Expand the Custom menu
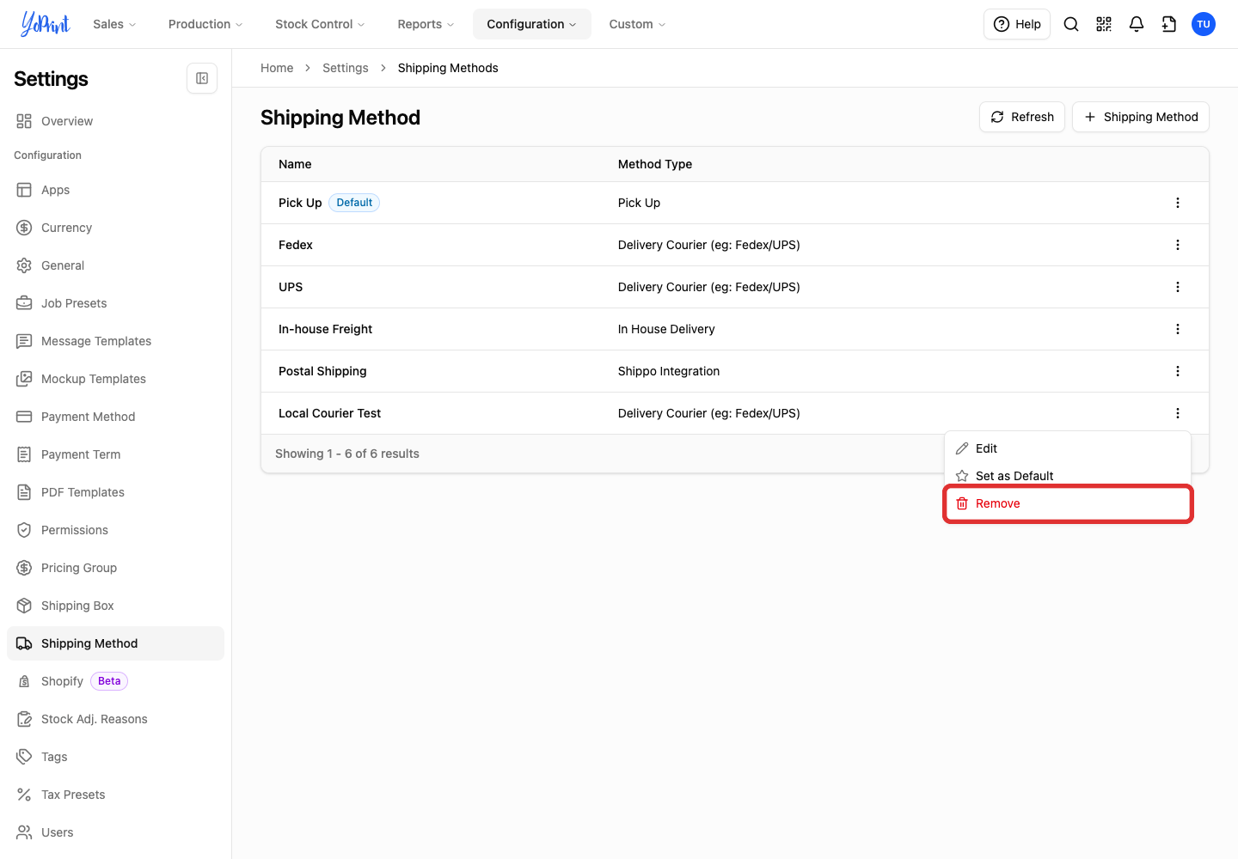The width and height of the screenshot is (1238, 859). [x=637, y=24]
